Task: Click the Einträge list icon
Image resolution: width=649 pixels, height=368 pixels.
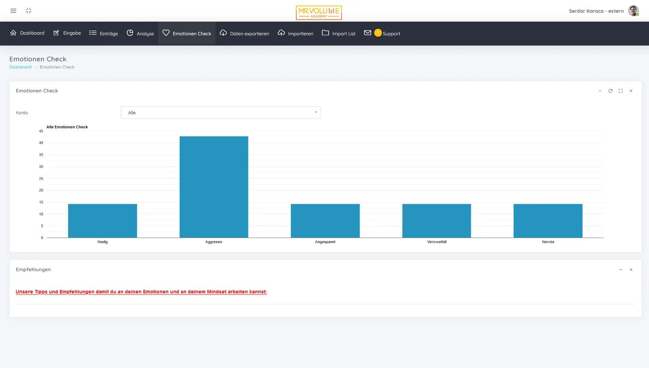Action: pyautogui.click(x=93, y=33)
